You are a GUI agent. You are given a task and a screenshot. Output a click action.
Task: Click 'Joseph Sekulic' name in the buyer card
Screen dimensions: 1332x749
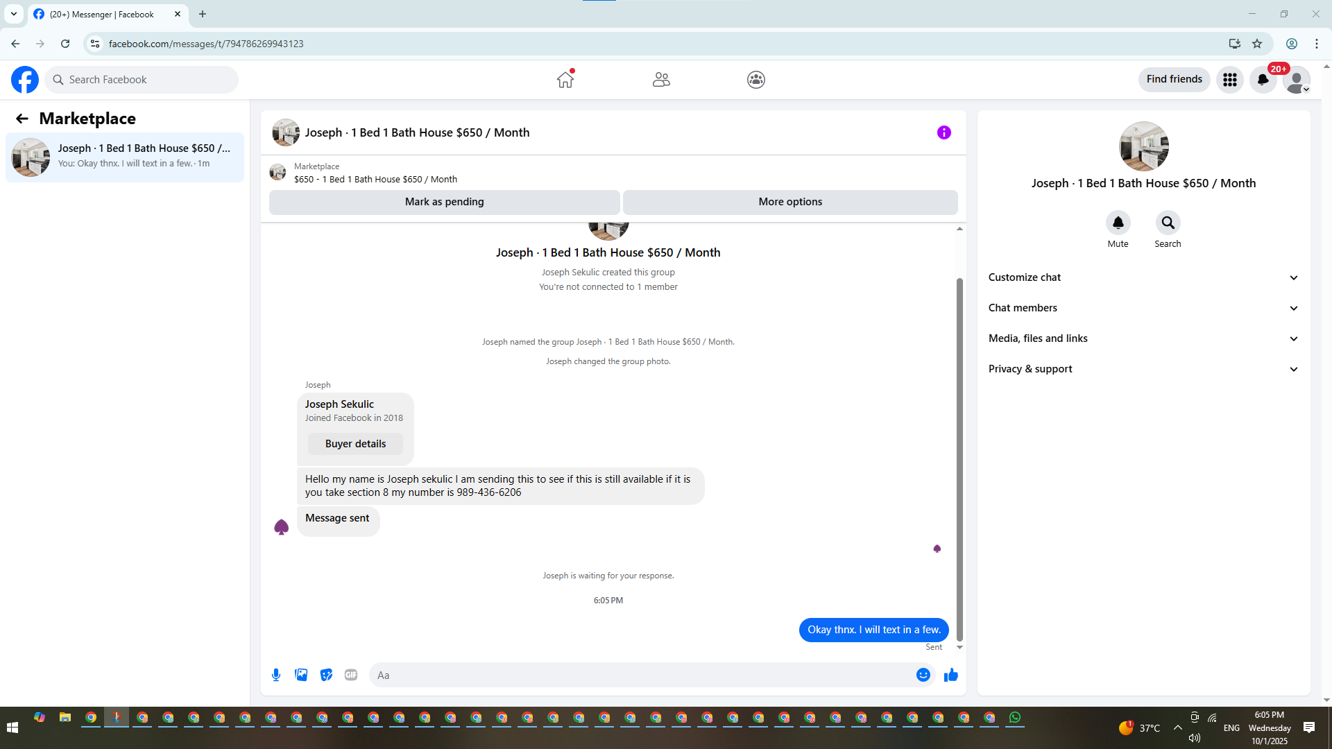click(339, 404)
